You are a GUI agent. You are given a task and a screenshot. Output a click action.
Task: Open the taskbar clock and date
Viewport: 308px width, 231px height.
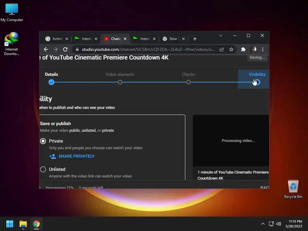coord(294,224)
